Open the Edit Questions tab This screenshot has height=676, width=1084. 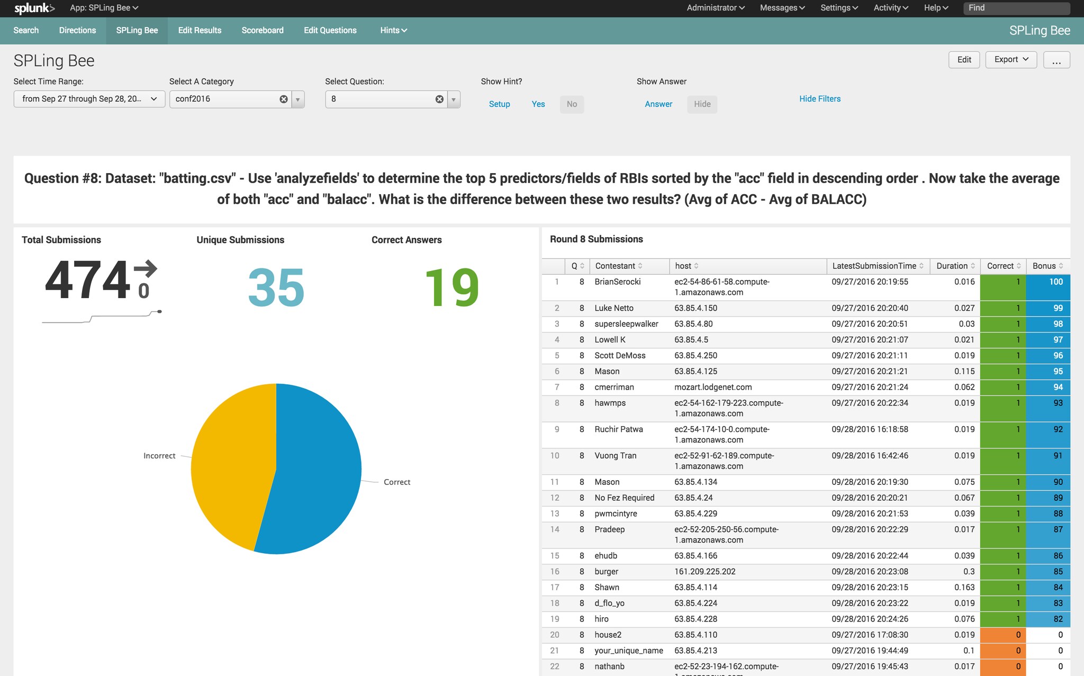pyautogui.click(x=330, y=31)
